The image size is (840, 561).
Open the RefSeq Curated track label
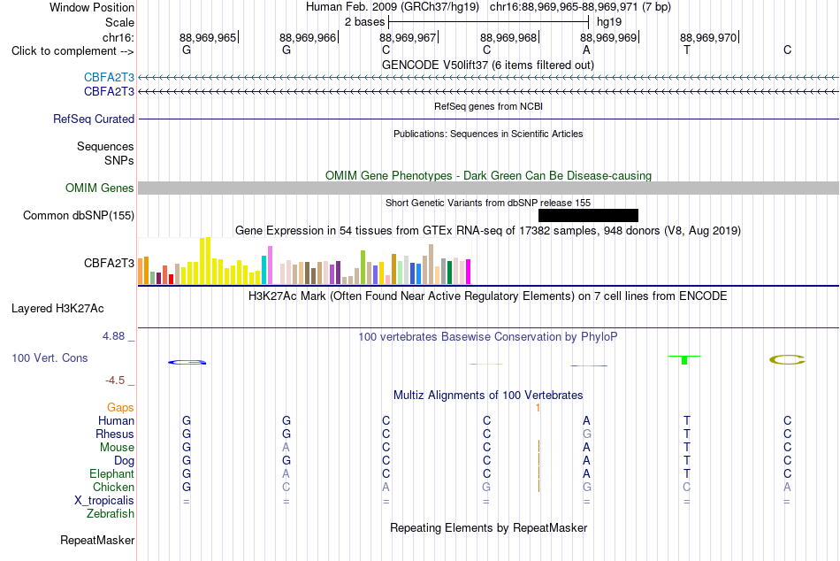pos(93,119)
